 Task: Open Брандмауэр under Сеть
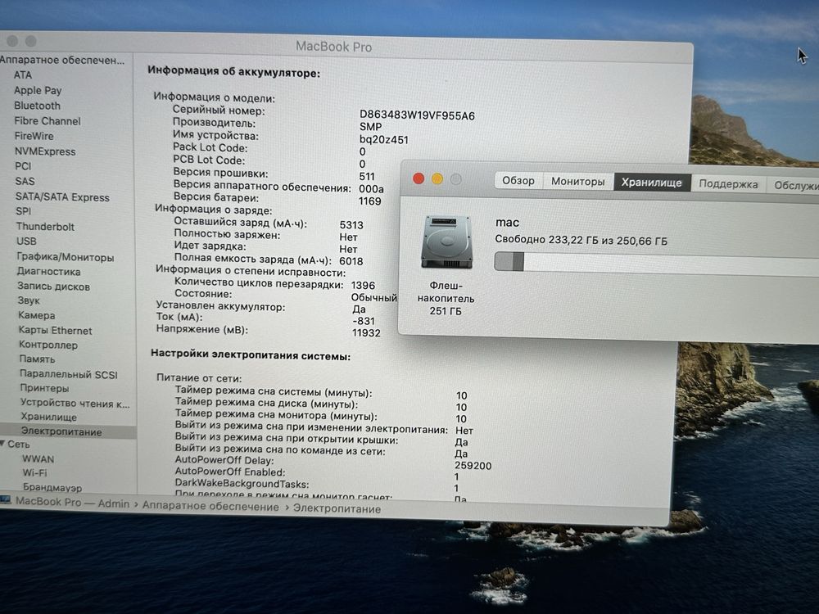[52, 488]
